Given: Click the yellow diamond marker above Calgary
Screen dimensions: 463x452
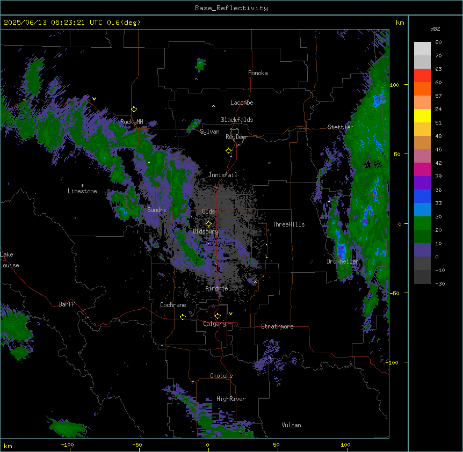Looking at the screenshot, I should 218,316.
